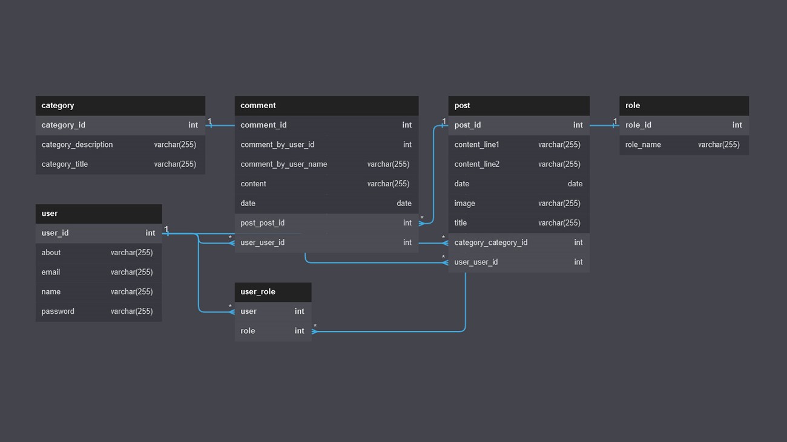
Task: Choose the content_line2 field
Action: point(519,164)
